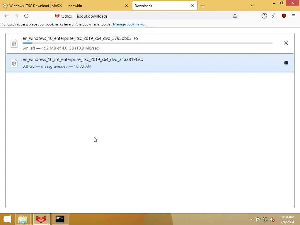Image resolution: width=300 pixels, height=225 pixels.
Task: Open the taskbar clock showing 10:08 AM
Action: point(287,219)
